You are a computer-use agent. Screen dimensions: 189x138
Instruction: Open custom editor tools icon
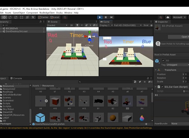coord(33,17)
